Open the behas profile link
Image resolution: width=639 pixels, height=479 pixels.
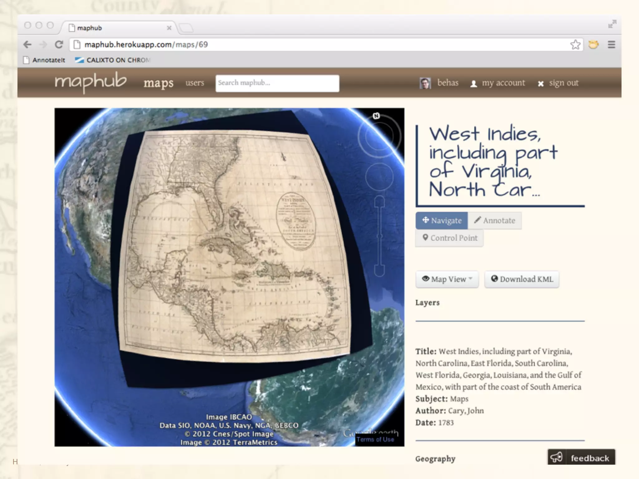(448, 83)
